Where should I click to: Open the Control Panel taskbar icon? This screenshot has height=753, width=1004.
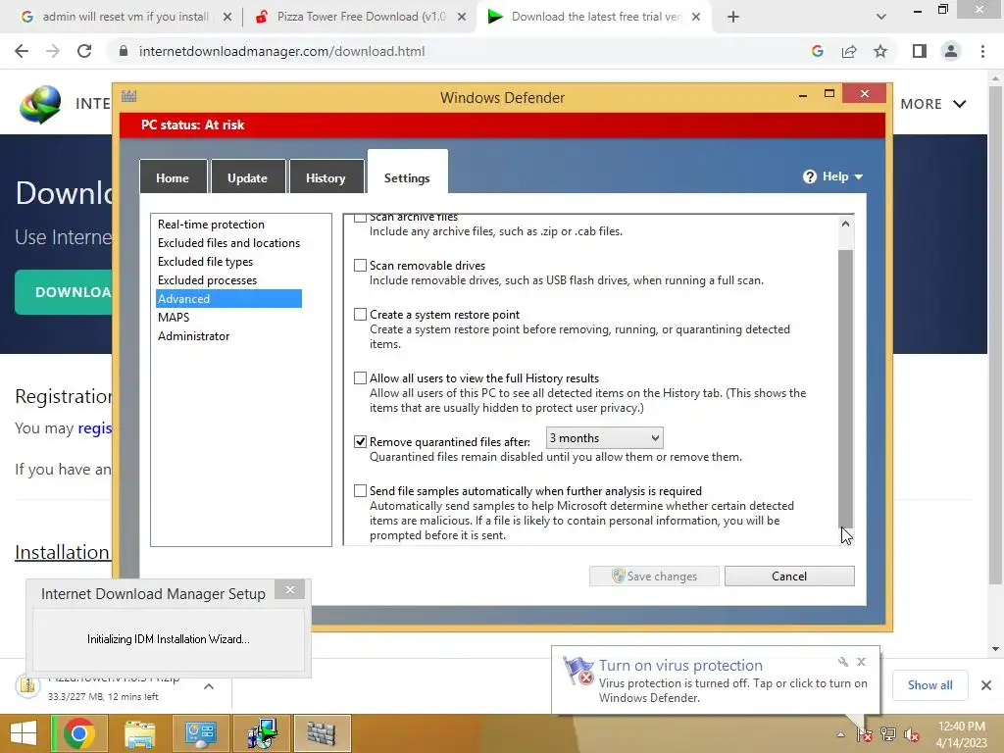200,733
